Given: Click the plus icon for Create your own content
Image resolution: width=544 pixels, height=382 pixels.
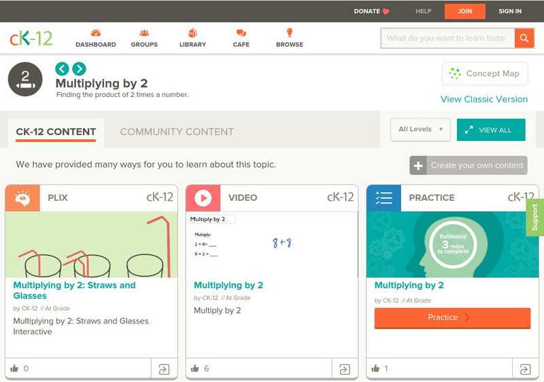Looking at the screenshot, I should tap(418, 166).
